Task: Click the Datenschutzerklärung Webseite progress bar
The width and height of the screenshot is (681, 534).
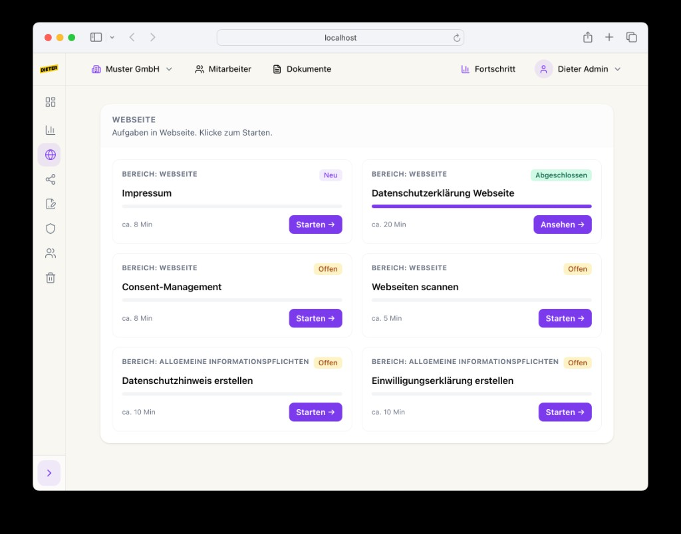Action: [x=481, y=207]
